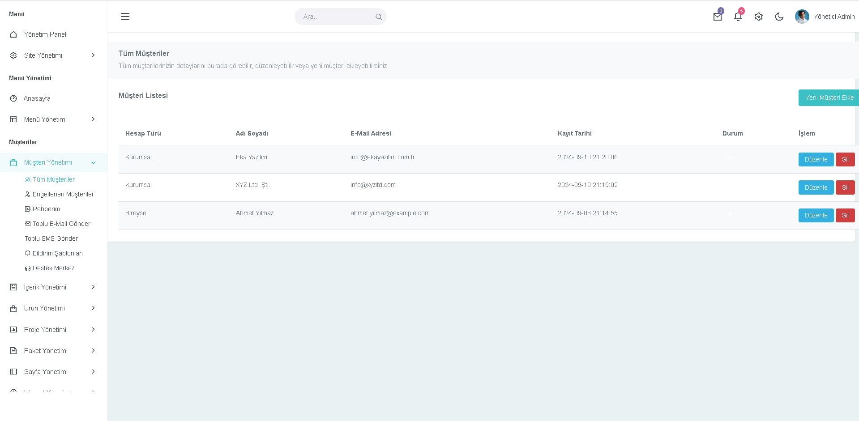Click the Site Yönetimi gear icon
The width and height of the screenshot is (859, 421).
pyautogui.click(x=13, y=55)
